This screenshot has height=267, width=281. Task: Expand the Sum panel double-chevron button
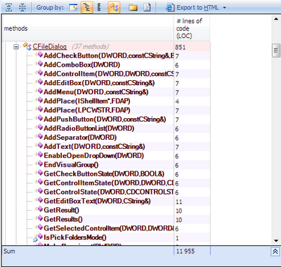pos(275,252)
